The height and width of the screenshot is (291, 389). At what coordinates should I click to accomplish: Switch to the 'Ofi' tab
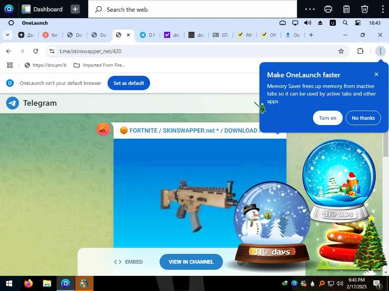click(x=269, y=35)
